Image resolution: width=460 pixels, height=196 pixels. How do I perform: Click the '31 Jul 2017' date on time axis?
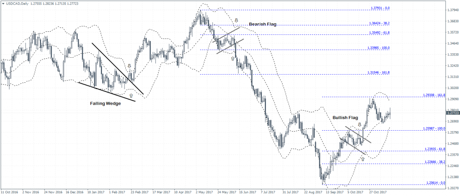tap(291, 192)
